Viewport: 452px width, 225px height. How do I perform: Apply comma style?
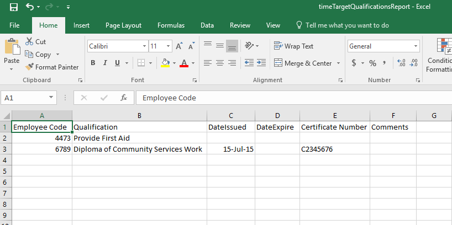coord(384,63)
